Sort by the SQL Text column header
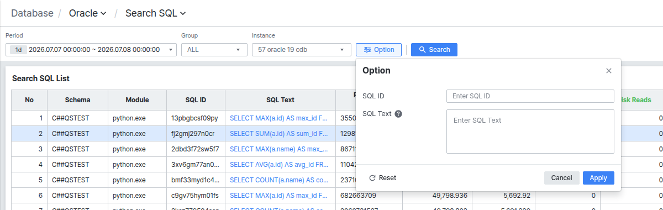The width and height of the screenshot is (663, 210). [280, 100]
